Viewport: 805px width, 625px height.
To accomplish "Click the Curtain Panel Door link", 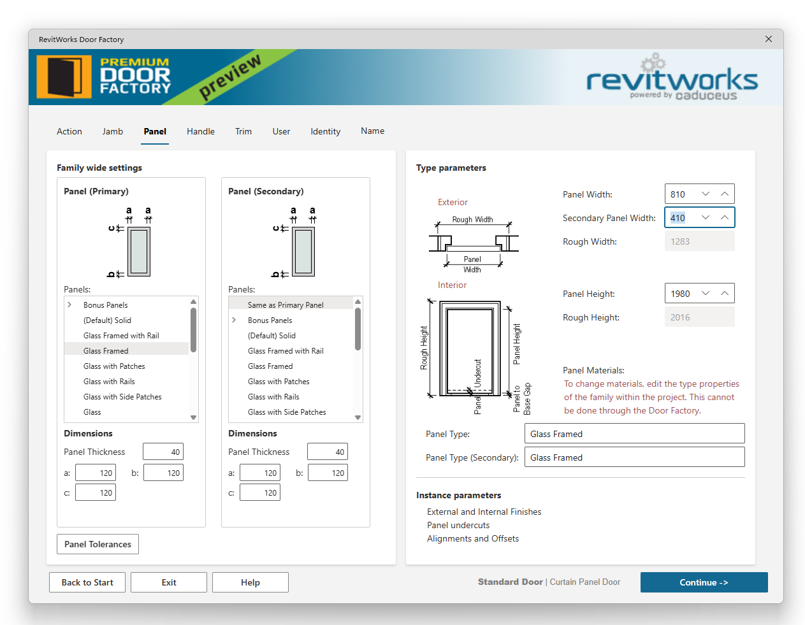I will click(584, 582).
